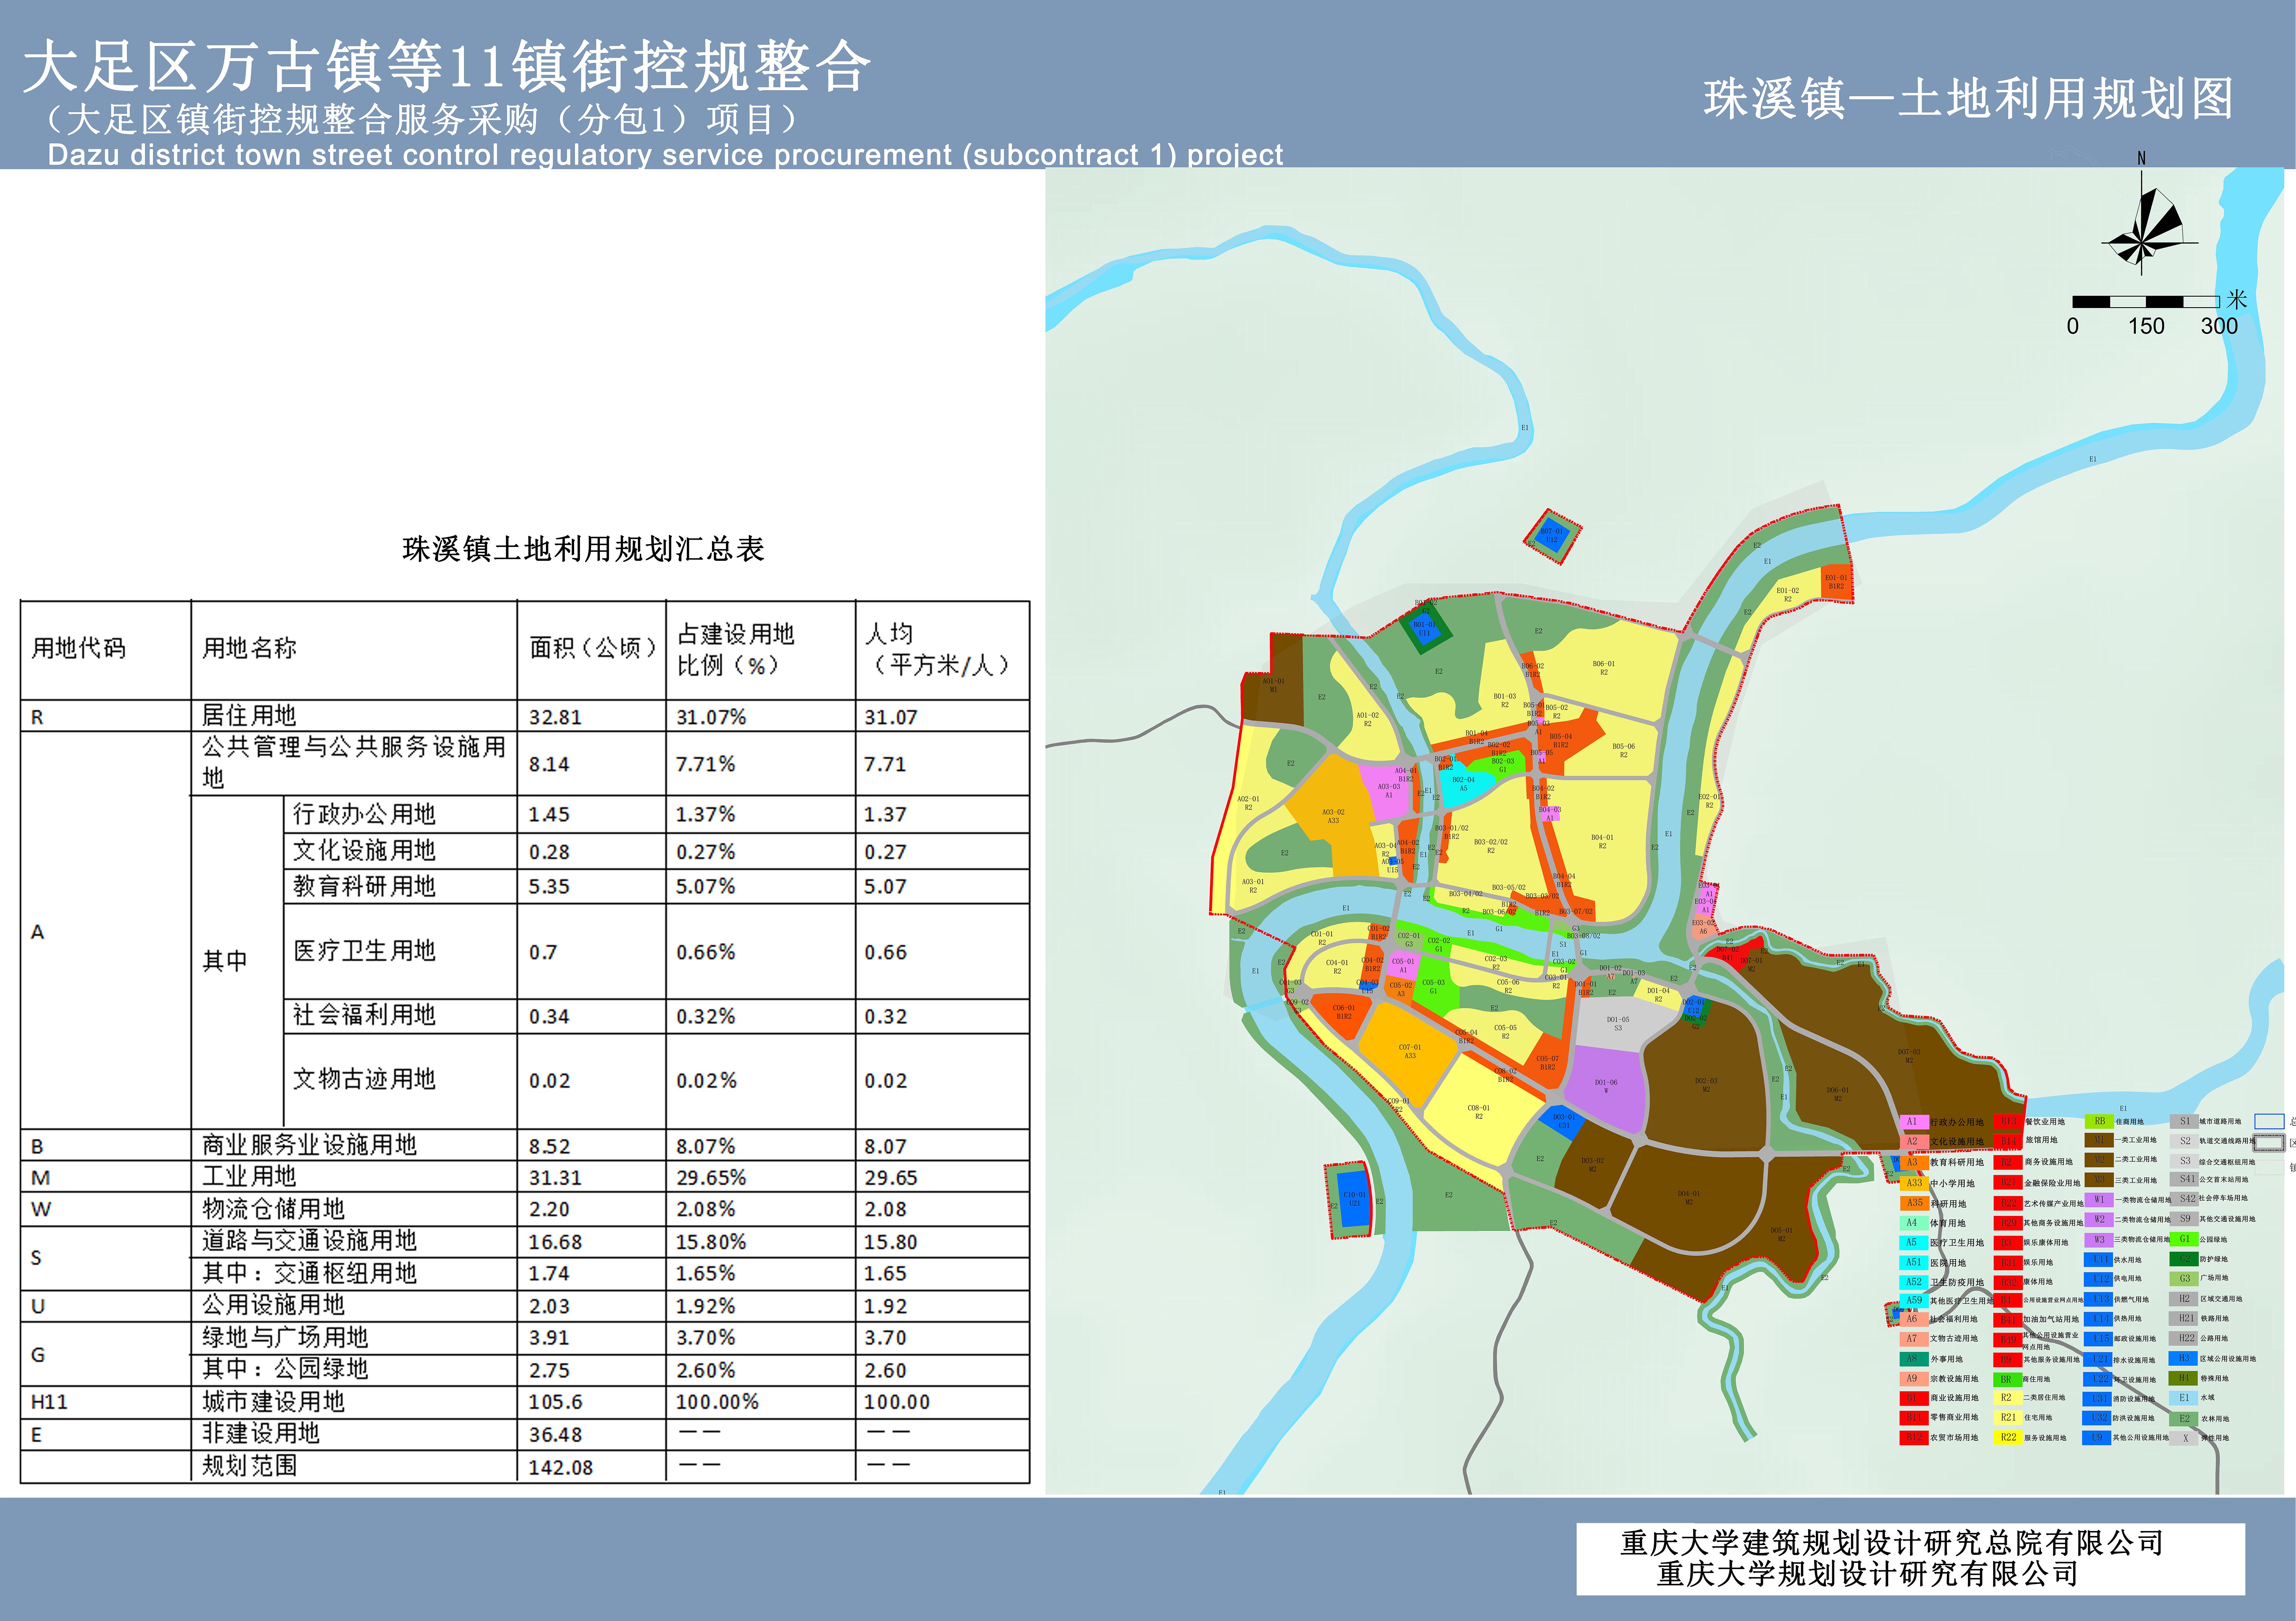
Task: Click the area value 32.81
Action: pyautogui.click(x=555, y=717)
